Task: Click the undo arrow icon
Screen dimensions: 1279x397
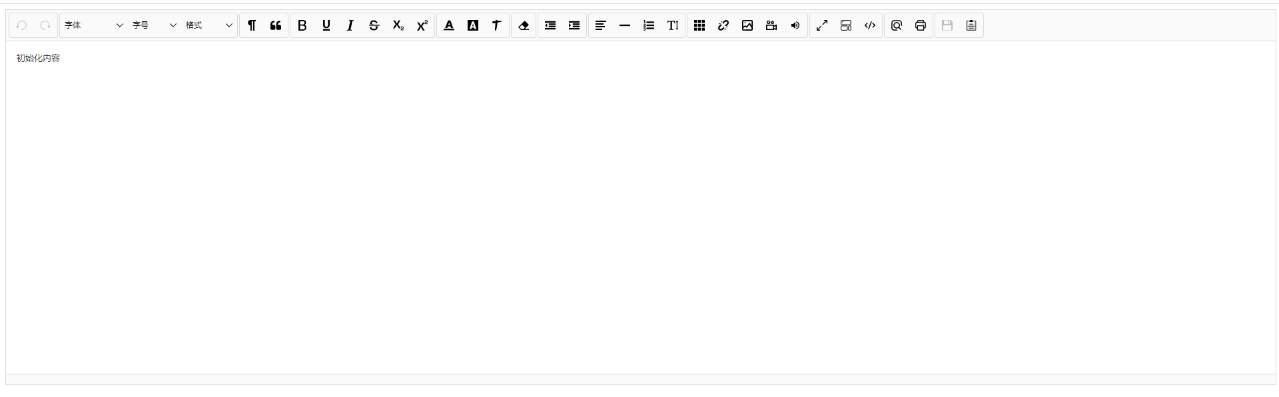Action: coord(21,25)
